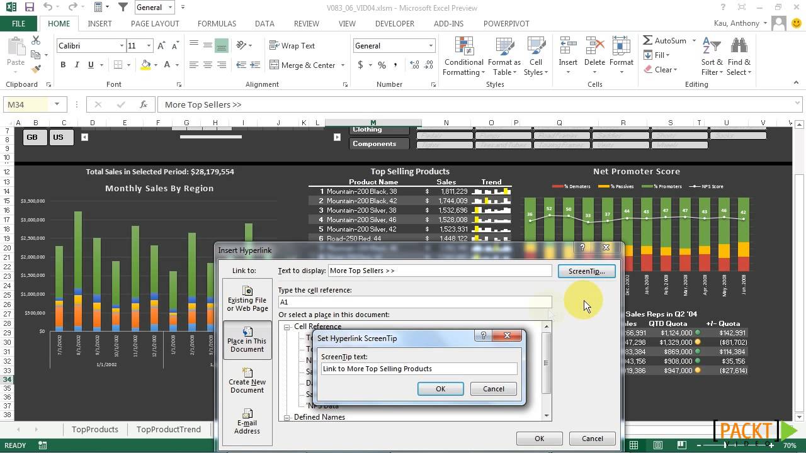The height and width of the screenshot is (453, 806).
Task: Toggle Bold formatting
Action: click(63, 65)
